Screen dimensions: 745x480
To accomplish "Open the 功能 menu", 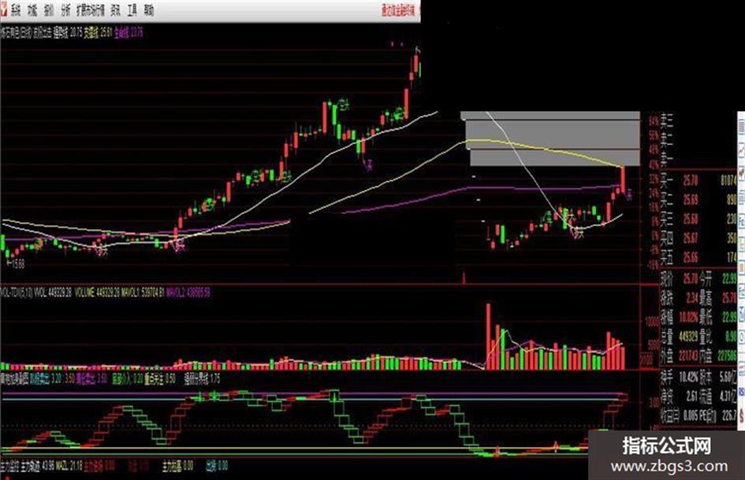I will [x=32, y=10].
